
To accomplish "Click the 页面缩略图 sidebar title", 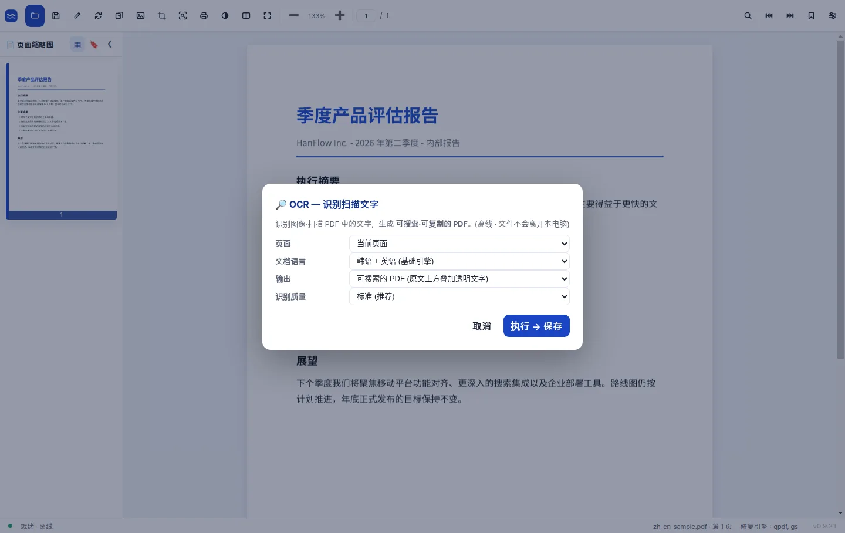I will coord(35,45).
